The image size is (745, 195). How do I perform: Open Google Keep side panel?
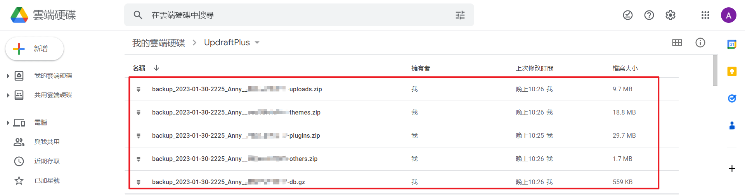[732, 71]
